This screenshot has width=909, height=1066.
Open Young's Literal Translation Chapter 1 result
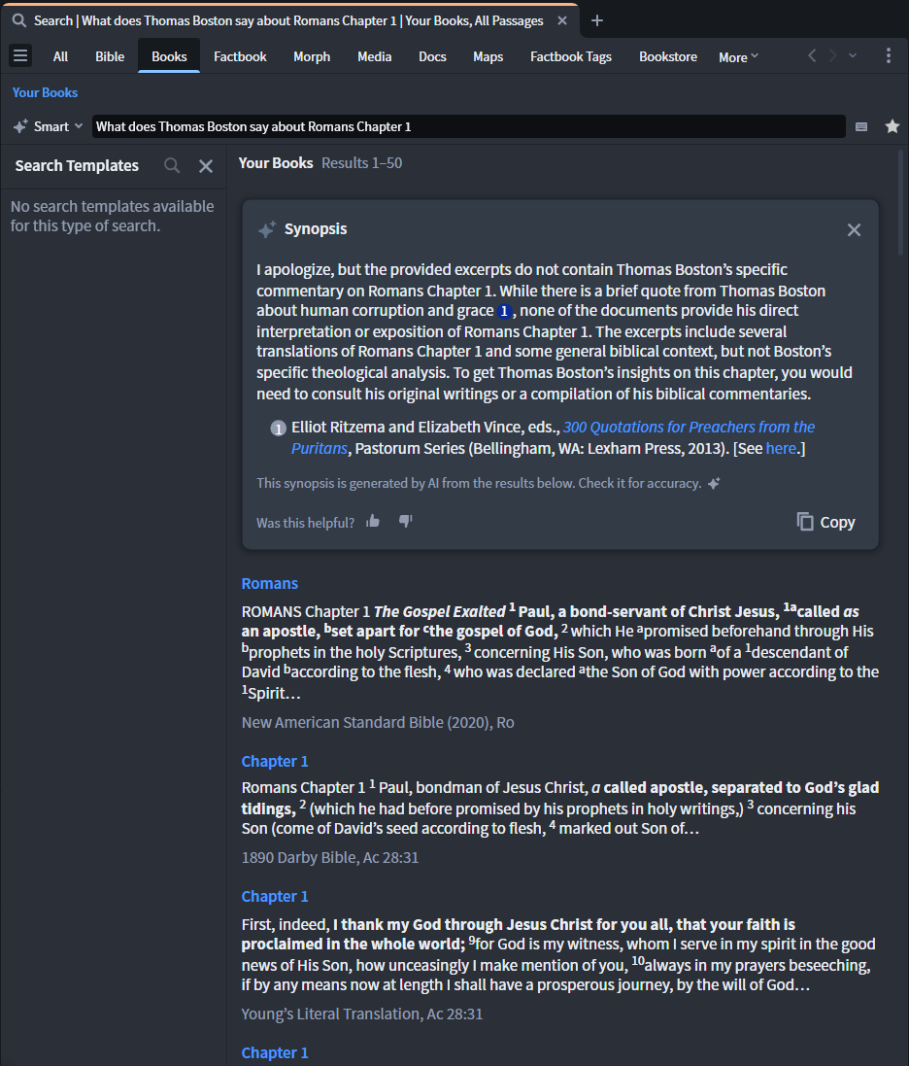pyautogui.click(x=275, y=896)
